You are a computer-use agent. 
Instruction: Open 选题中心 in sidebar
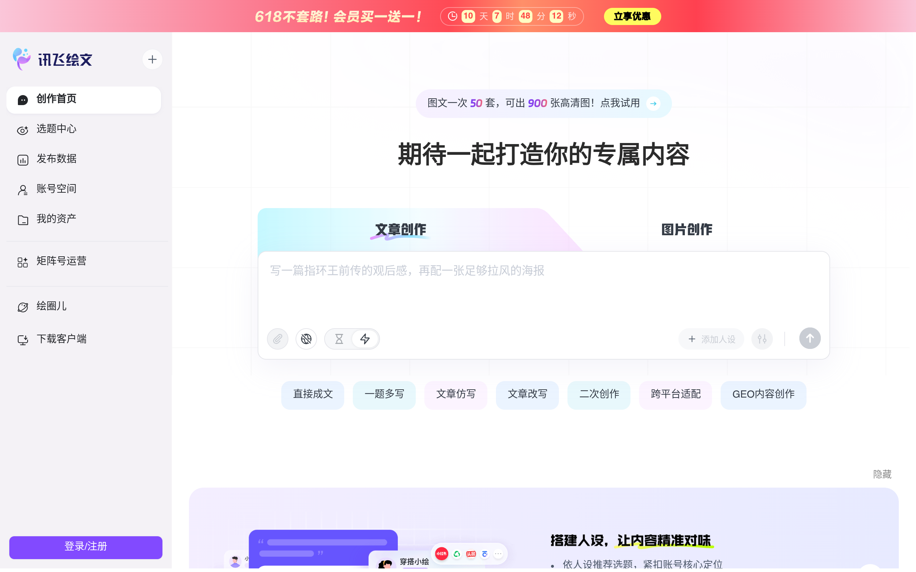pos(84,129)
